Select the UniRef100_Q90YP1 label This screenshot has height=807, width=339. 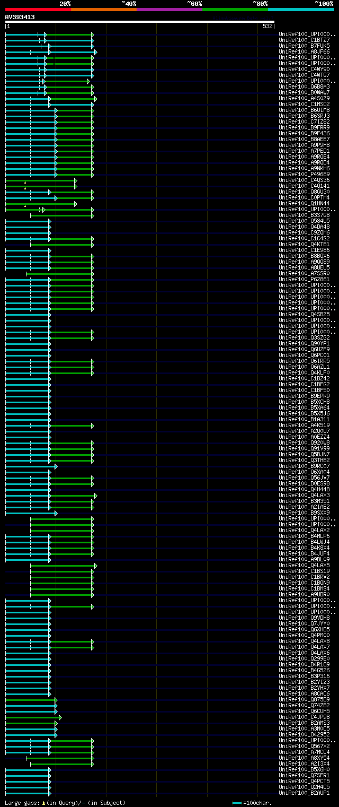(305, 343)
